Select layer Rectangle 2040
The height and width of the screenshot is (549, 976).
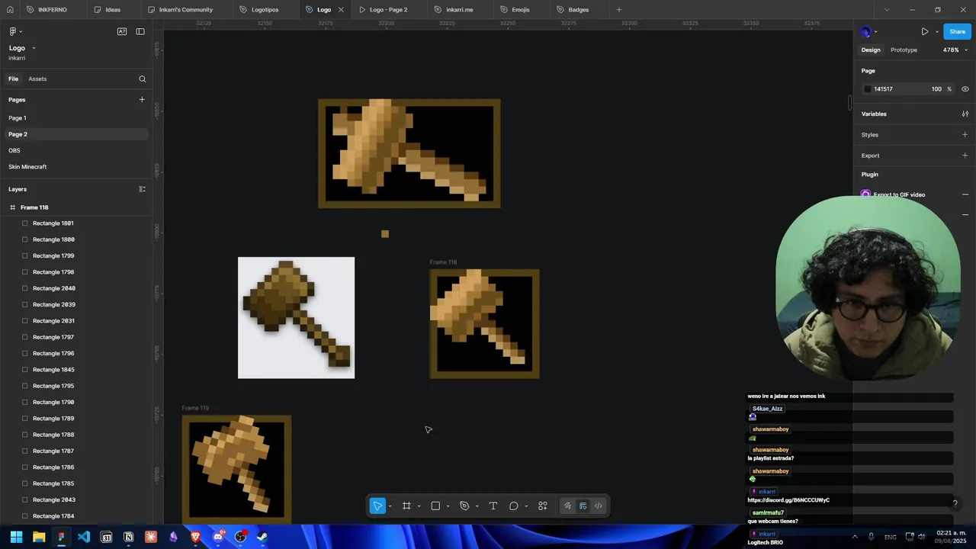click(54, 289)
